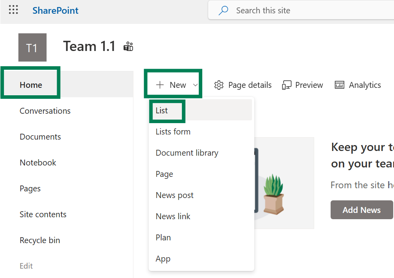The height and width of the screenshot is (278, 394).
Task: Click the Analytics chart icon
Action: (x=339, y=85)
